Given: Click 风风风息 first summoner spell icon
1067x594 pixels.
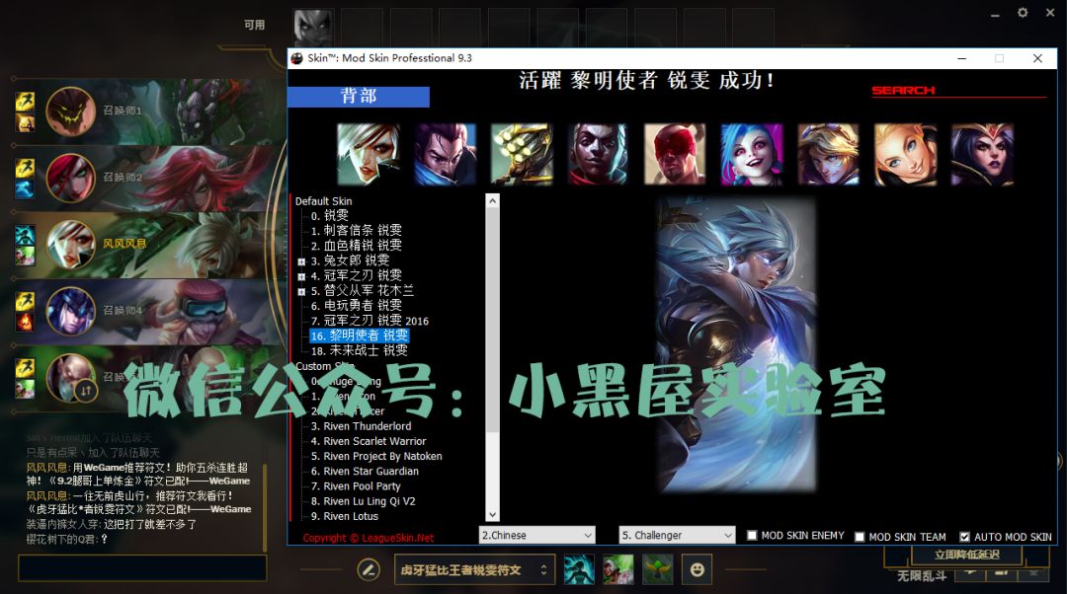Looking at the screenshot, I should point(25,235).
